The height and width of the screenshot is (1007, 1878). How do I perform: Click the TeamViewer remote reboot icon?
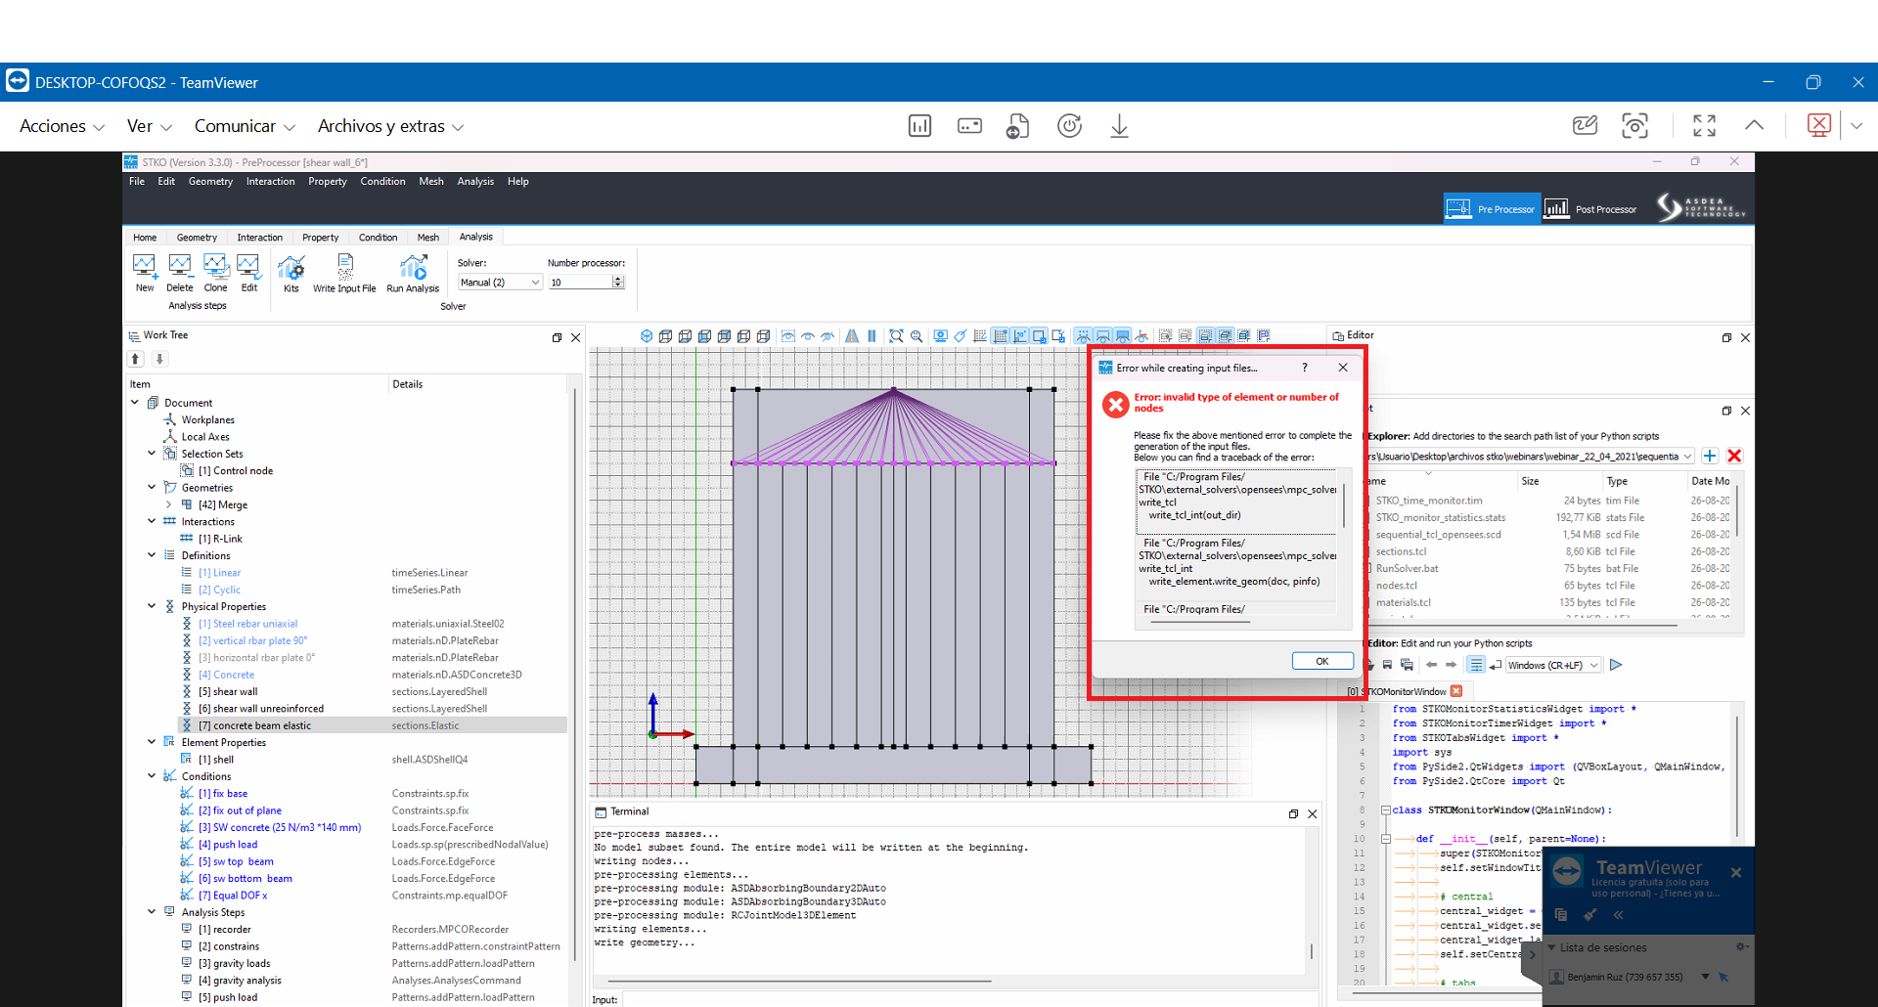1069,126
